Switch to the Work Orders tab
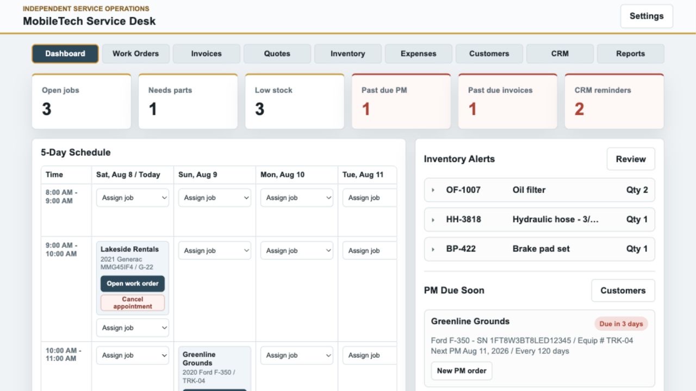Screen dimensions: 696x391 point(136,54)
